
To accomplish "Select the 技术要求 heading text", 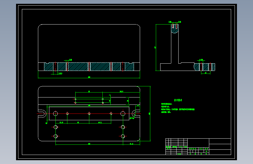I will point(178,100).
